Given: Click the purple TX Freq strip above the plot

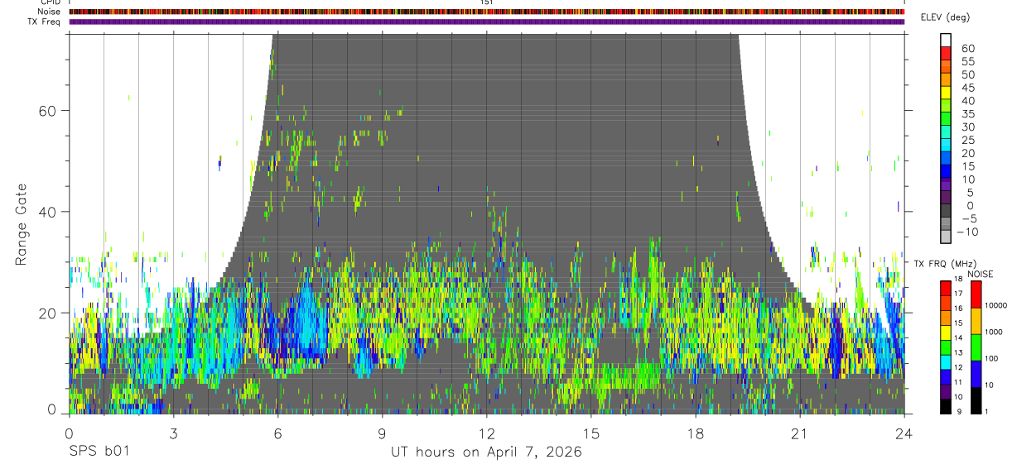Looking at the screenshot, I should (487, 22).
